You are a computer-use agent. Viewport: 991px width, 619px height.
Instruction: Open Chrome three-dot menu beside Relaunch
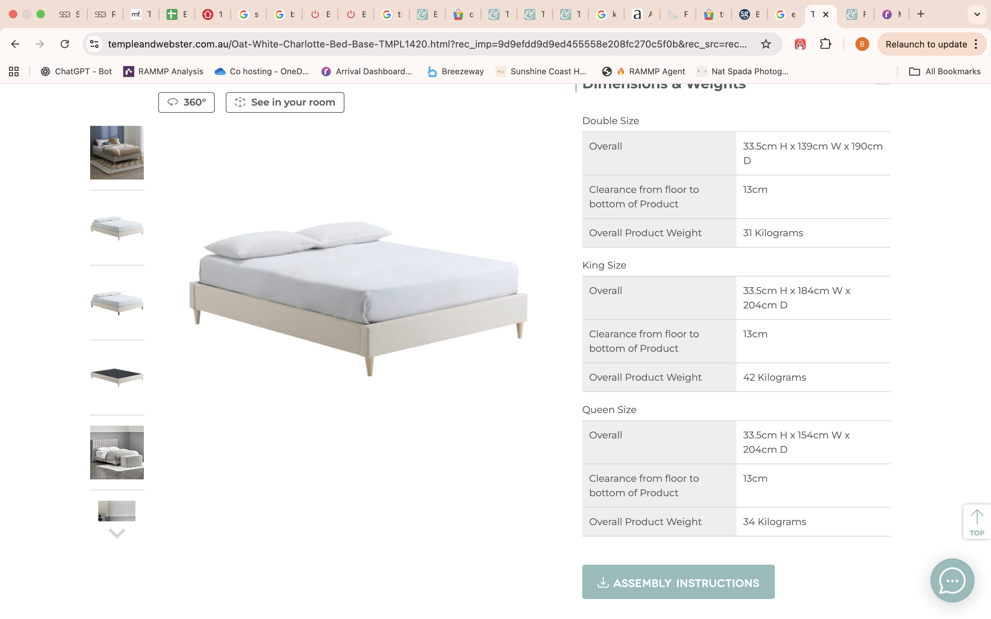976,44
